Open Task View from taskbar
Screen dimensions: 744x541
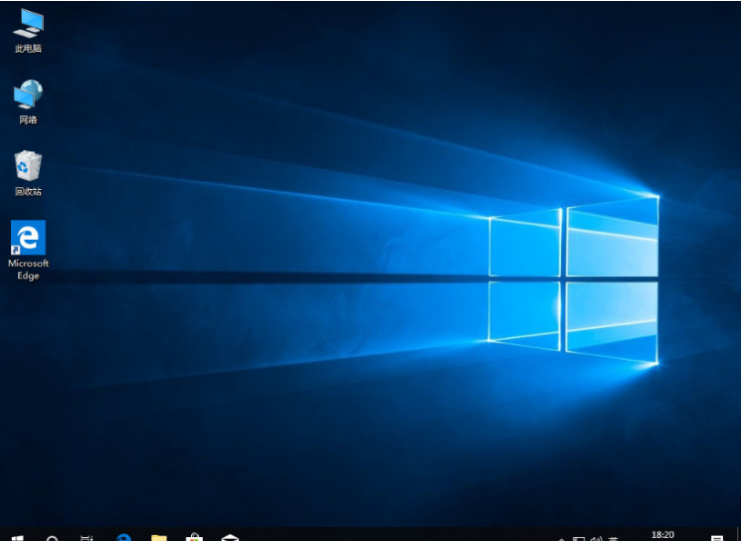coord(88,538)
